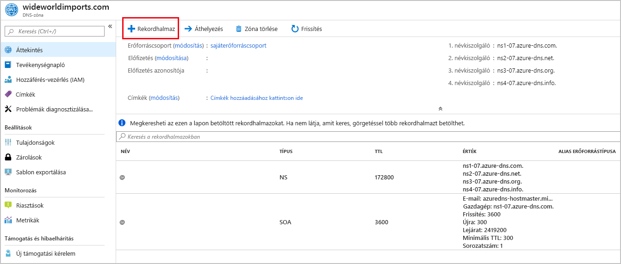Image resolution: width=621 pixels, height=264 pixels.
Task: Click módosítás link next to Címkék
Action: pyautogui.click(x=164, y=98)
